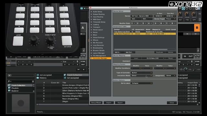This screenshot has width=207, height=116.
Task: Adjust the Filter FX knob
Action: tap(180, 14)
